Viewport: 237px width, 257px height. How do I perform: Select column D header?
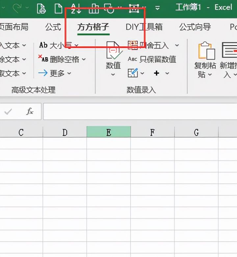point(65,132)
